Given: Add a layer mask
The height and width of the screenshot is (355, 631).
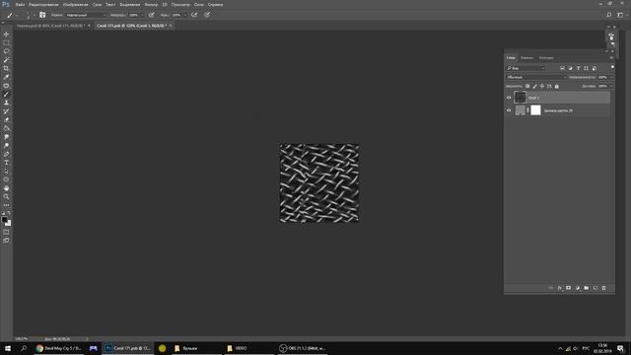Looking at the screenshot, I should click(x=568, y=288).
